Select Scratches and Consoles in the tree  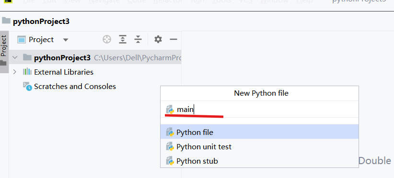click(70, 87)
